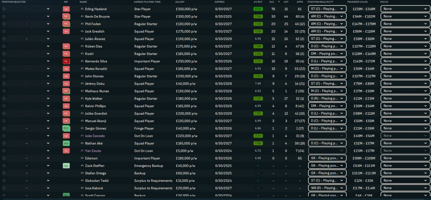
Task: Click the profile icon beside John Stones
Action: pyautogui.click(x=82, y=76)
